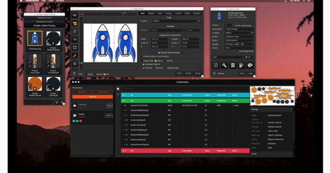
Task: Open help question mark in Page Setup window
Action: click(74, 74)
